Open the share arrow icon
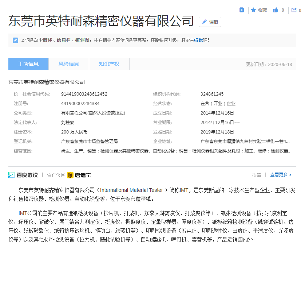Image resolution: width=305 pixels, height=286 pixels. click(x=294, y=10)
